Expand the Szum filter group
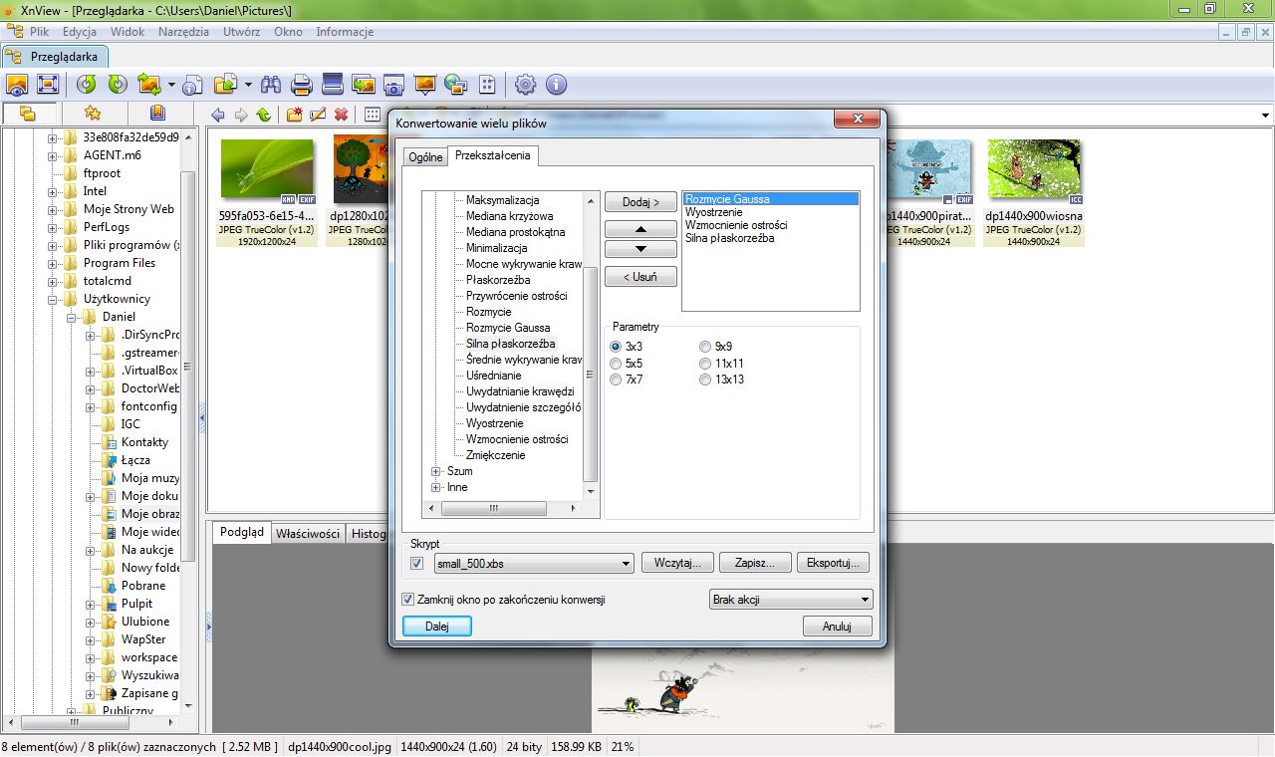 tap(435, 471)
